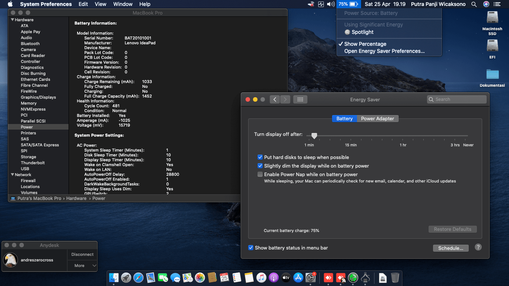The width and height of the screenshot is (509, 286).
Task: Open FaceTime from the Dock
Action: (163, 277)
